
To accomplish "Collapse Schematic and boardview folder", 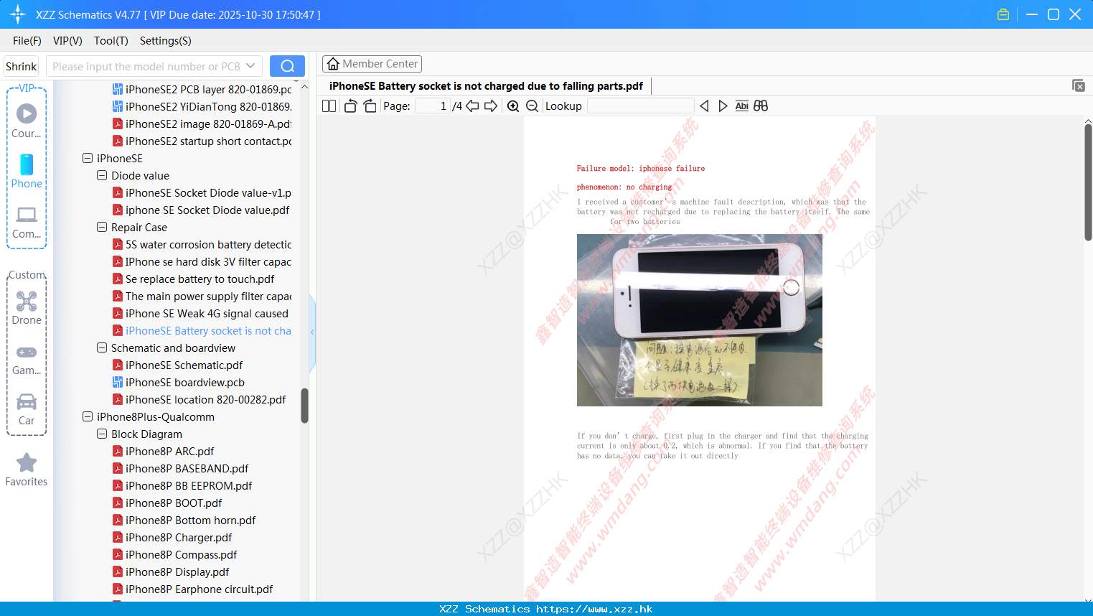I will coord(102,347).
